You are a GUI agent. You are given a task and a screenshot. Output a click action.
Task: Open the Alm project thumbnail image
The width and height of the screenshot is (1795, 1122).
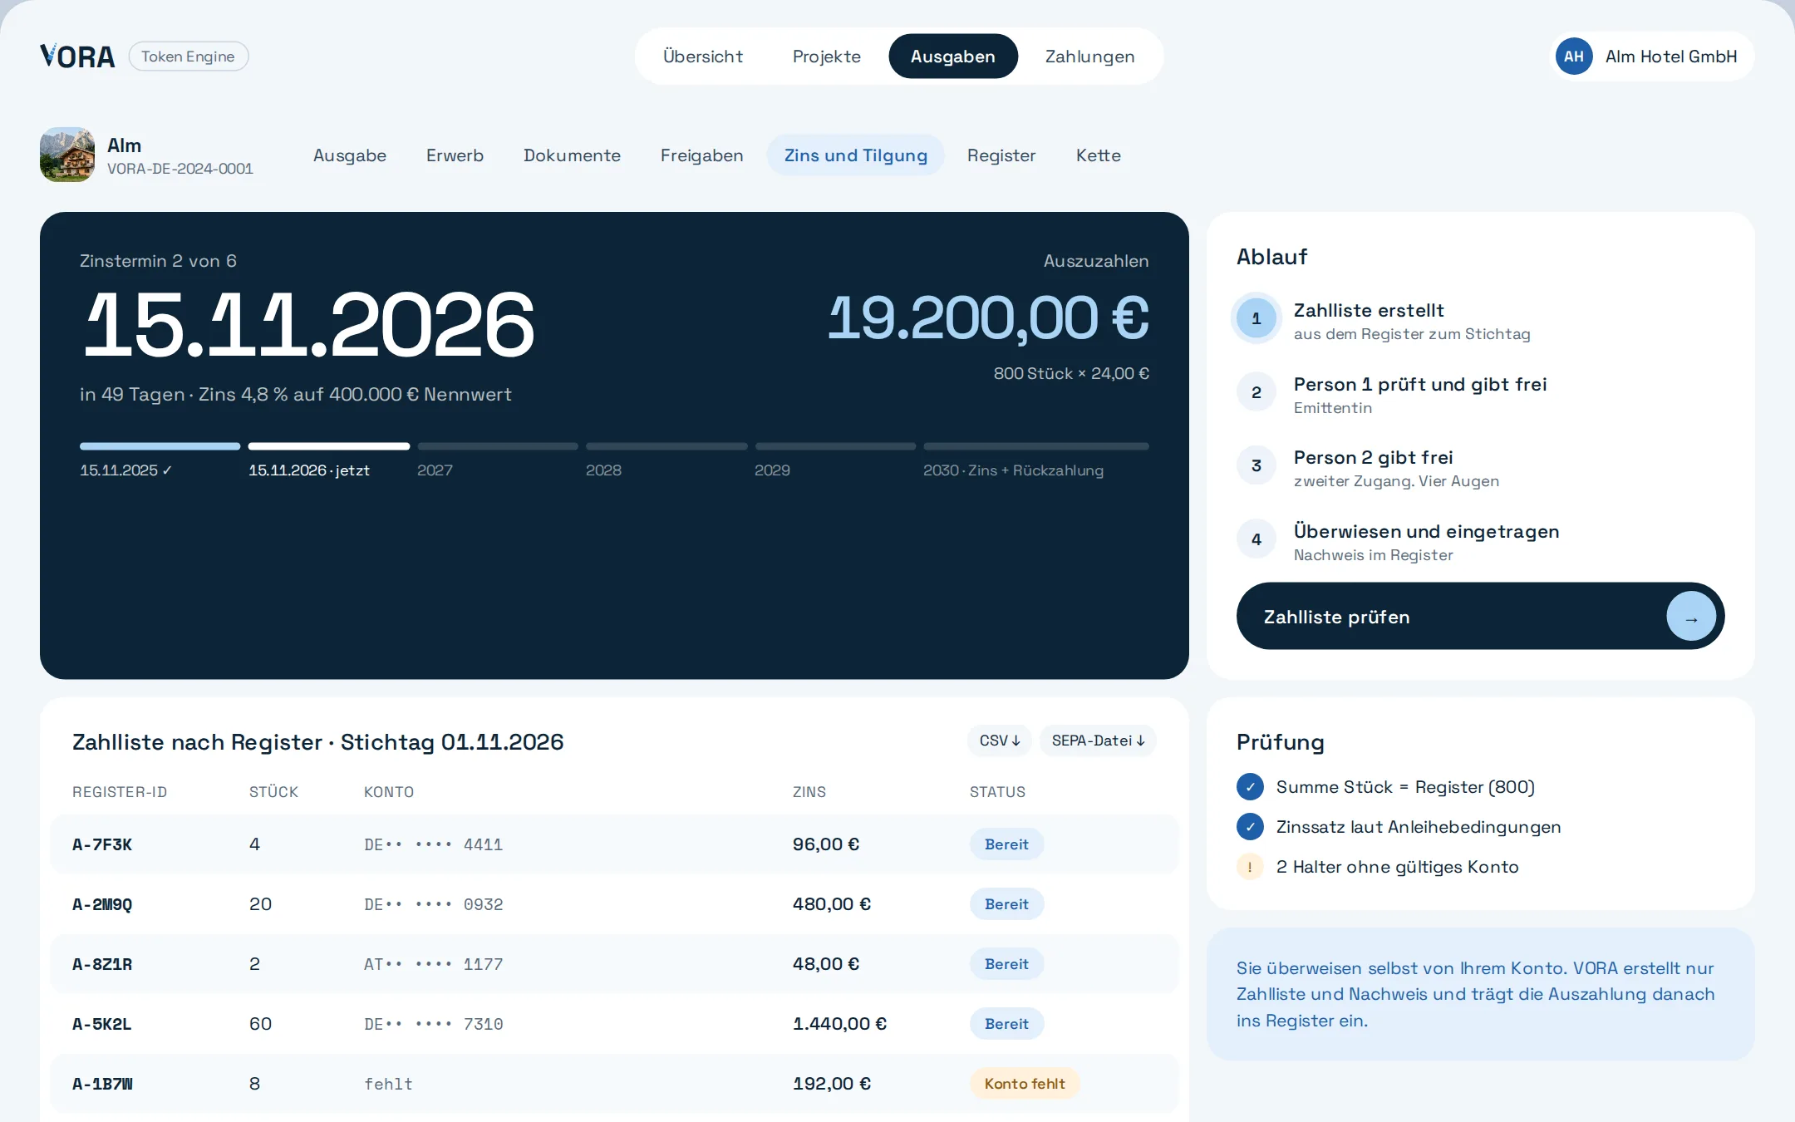tap(67, 155)
